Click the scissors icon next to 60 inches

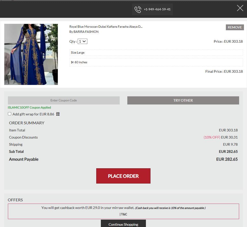coord(72,62)
